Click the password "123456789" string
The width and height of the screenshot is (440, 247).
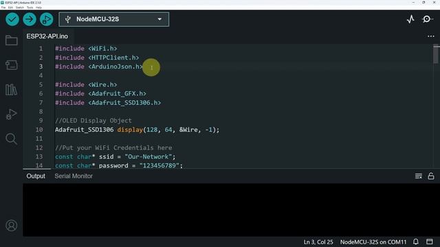click(159, 165)
